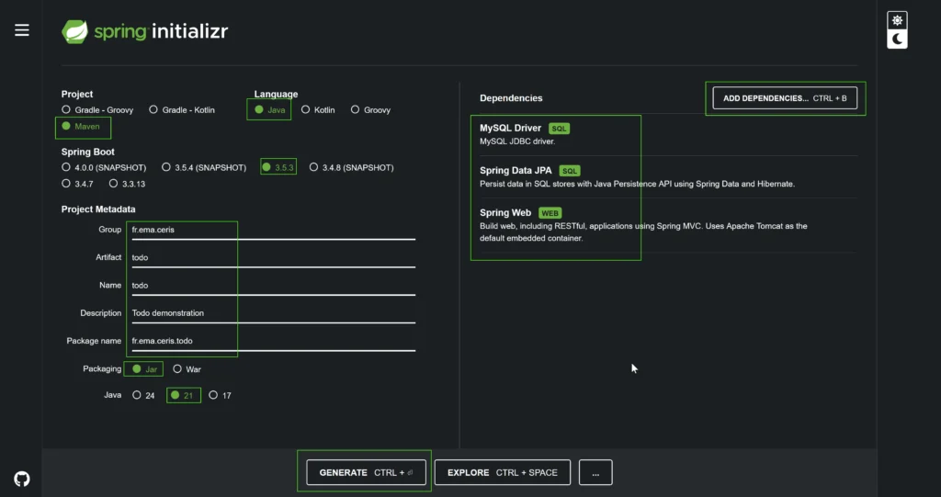The image size is (941, 497).
Task: Focus the Name input field
Action: 272,285
